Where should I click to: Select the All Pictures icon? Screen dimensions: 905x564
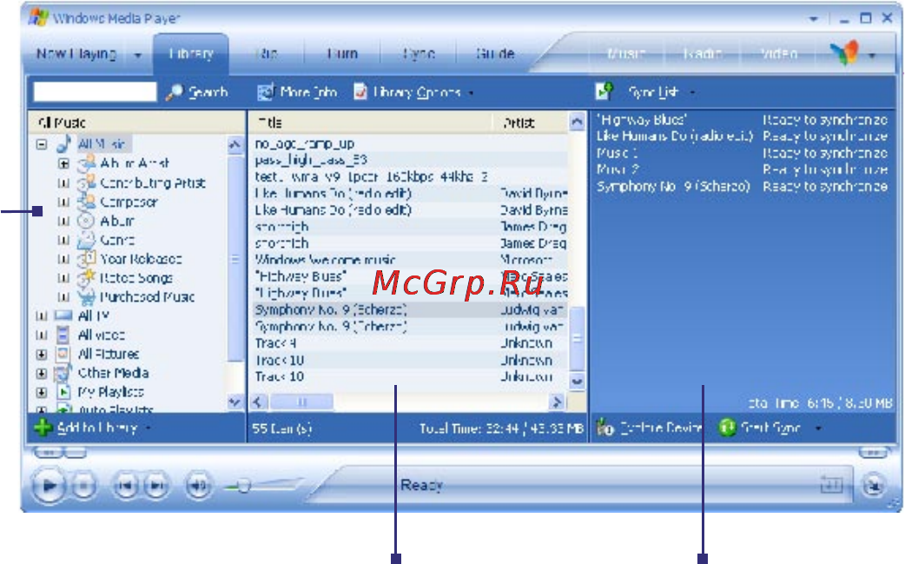(x=63, y=354)
